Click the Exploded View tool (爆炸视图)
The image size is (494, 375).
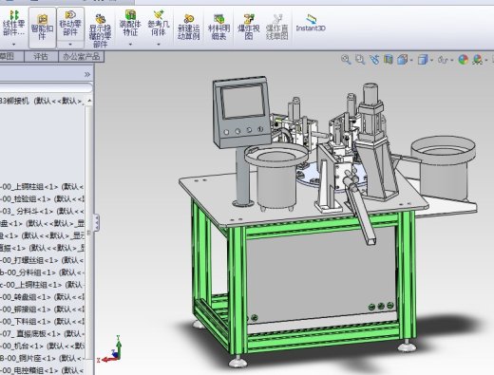[x=249, y=28]
